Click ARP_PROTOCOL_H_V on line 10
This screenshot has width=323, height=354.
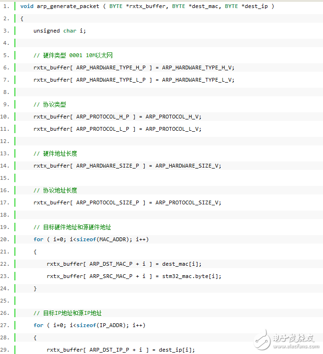point(172,117)
